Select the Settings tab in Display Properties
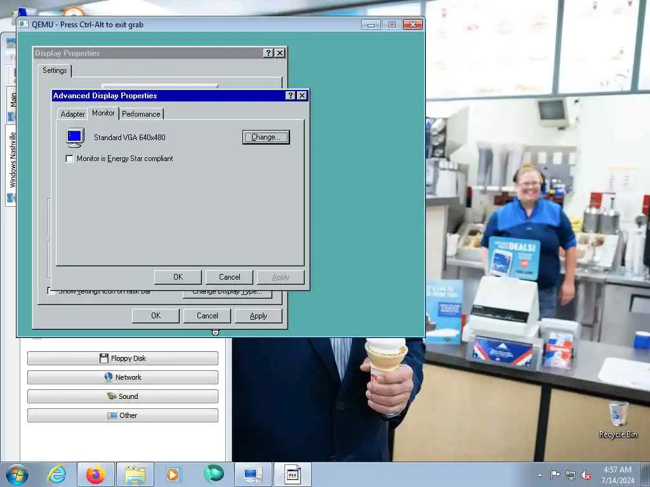Image resolution: width=650 pixels, height=487 pixels. click(55, 70)
